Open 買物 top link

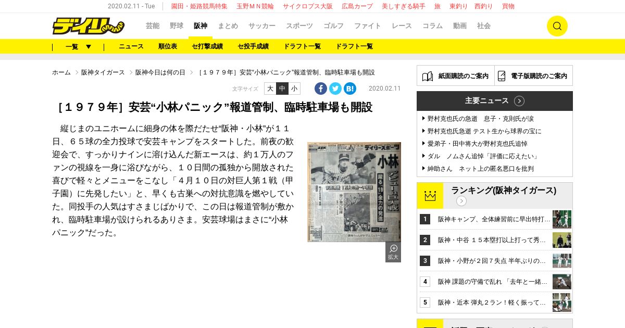tap(508, 6)
